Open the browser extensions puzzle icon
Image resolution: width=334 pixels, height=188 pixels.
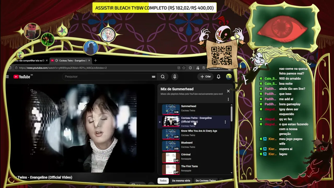190,68
